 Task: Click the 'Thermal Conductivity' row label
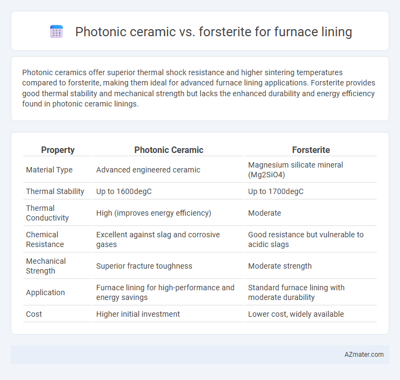47,213
